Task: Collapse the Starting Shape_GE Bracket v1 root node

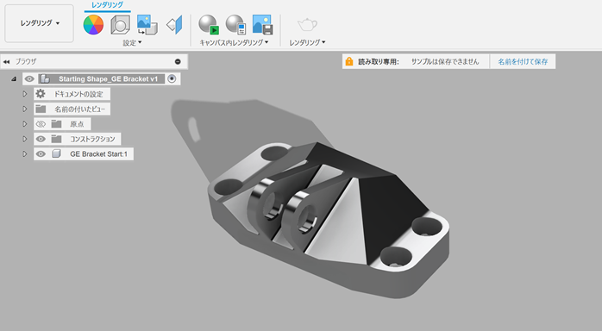Action: click(14, 79)
